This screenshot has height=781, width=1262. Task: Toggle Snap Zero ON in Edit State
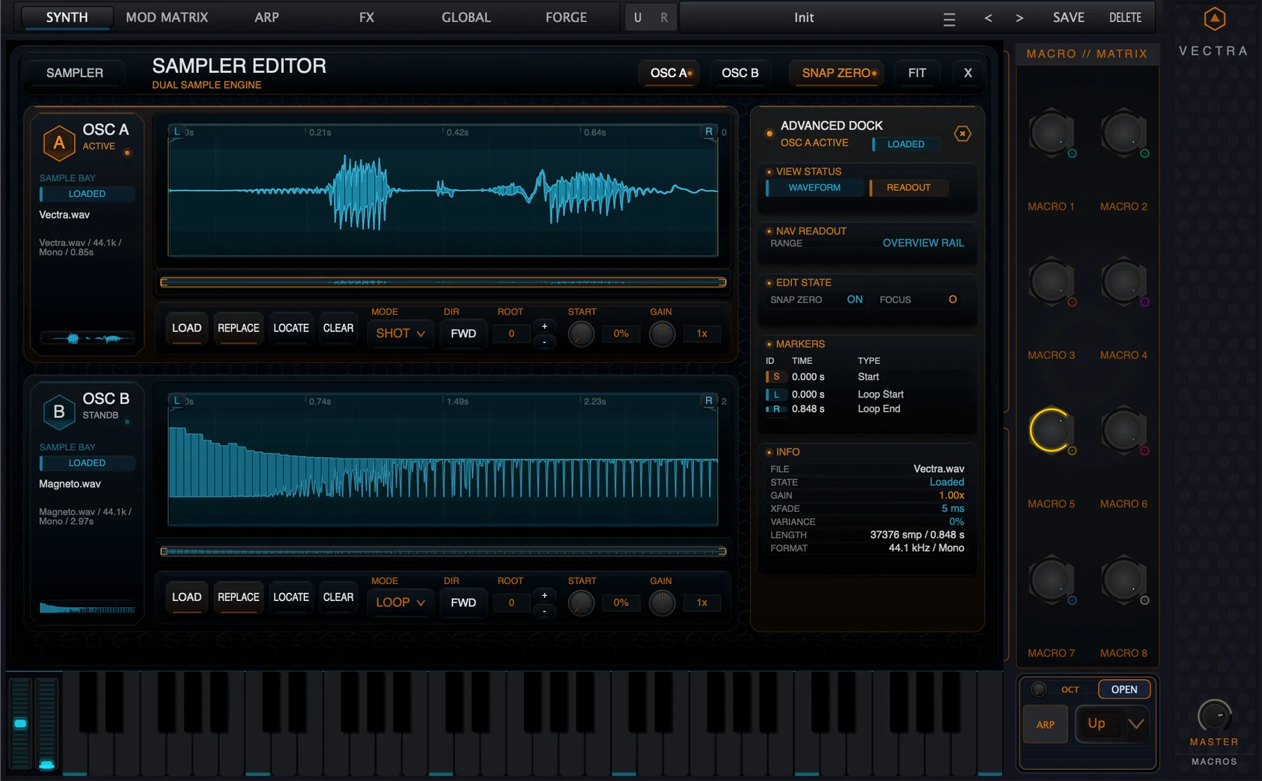click(855, 299)
